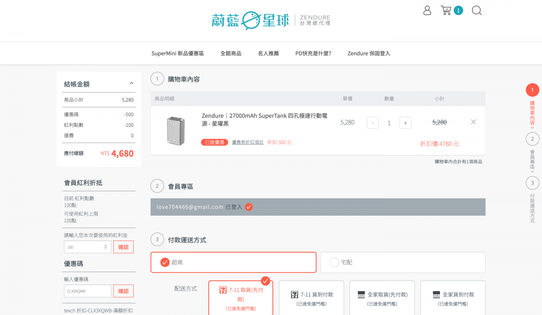
Task: Open SuperMini 新品優惠區 menu item
Action: 178,53
